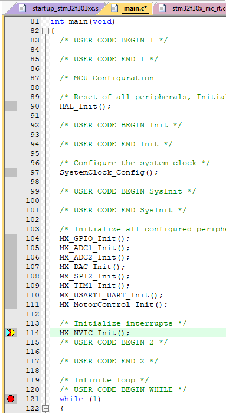Set a breakpoint in margin at line 97
226x413 pixels.
(x=11, y=172)
